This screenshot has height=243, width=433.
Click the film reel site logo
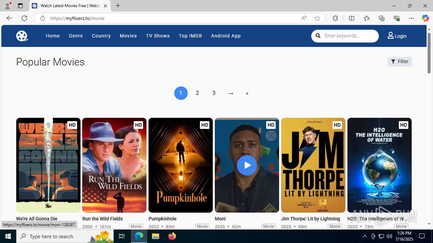pos(22,36)
